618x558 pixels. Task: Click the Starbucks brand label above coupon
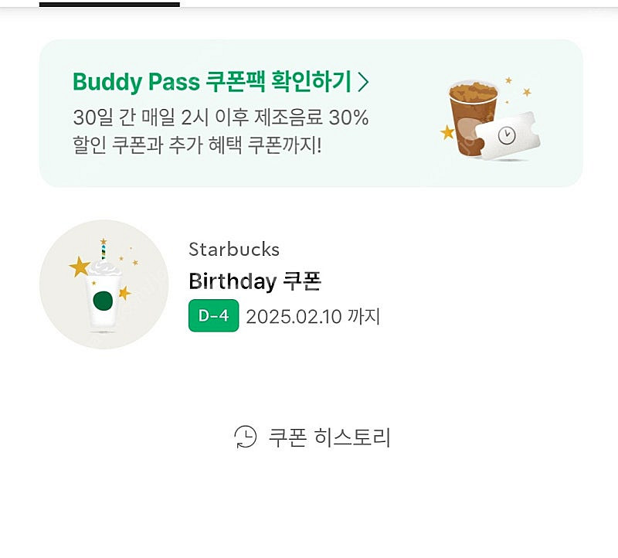coord(234,250)
